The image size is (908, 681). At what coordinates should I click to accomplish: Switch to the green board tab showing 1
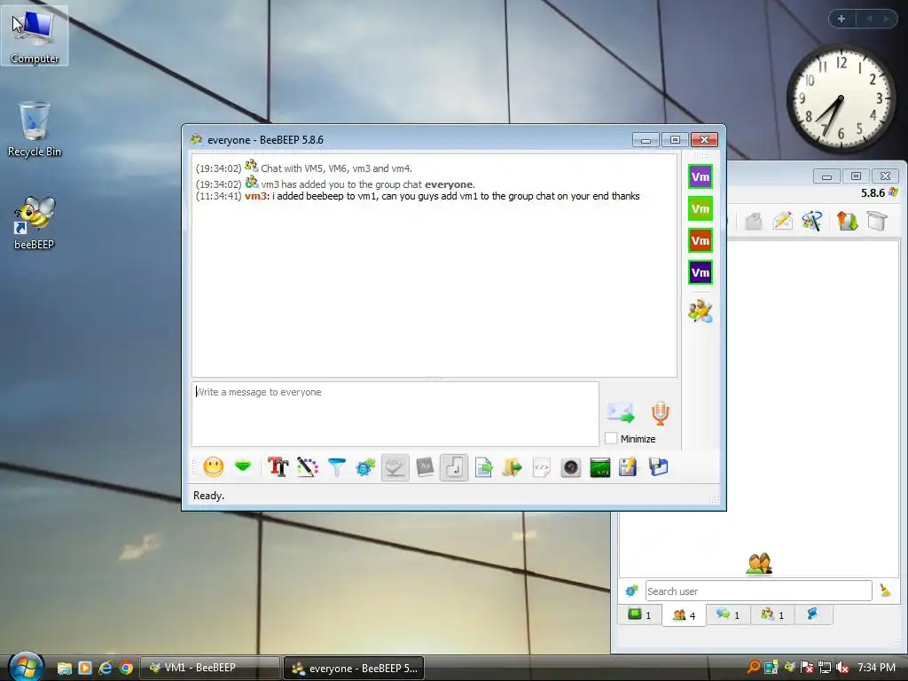click(x=640, y=614)
